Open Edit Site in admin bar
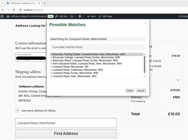This screenshot has width=188, height=140. pos(61,16)
